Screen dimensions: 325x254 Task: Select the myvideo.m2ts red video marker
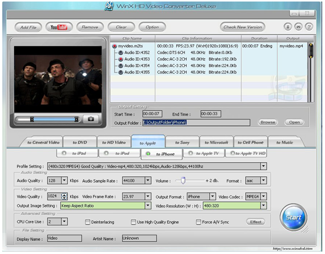[x=114, y=46]
